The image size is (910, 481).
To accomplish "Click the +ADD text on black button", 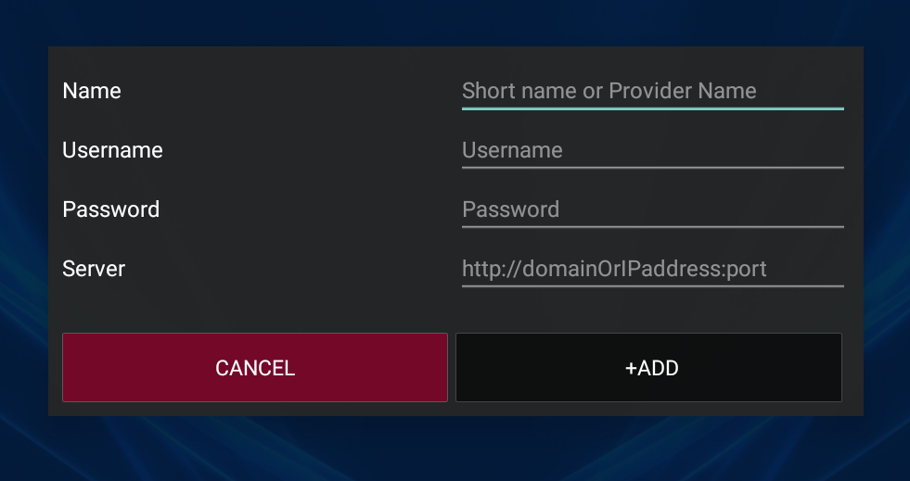I will pyautogui.click(x=652, y=368).
